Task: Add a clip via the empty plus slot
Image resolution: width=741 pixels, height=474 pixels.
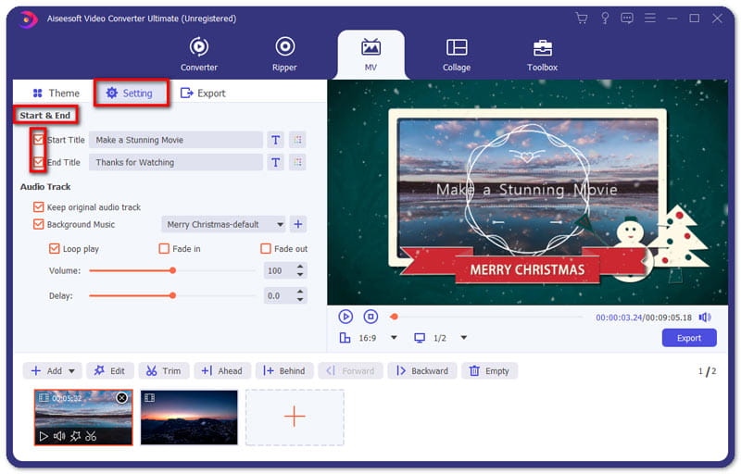Action: tap(295, 417)
